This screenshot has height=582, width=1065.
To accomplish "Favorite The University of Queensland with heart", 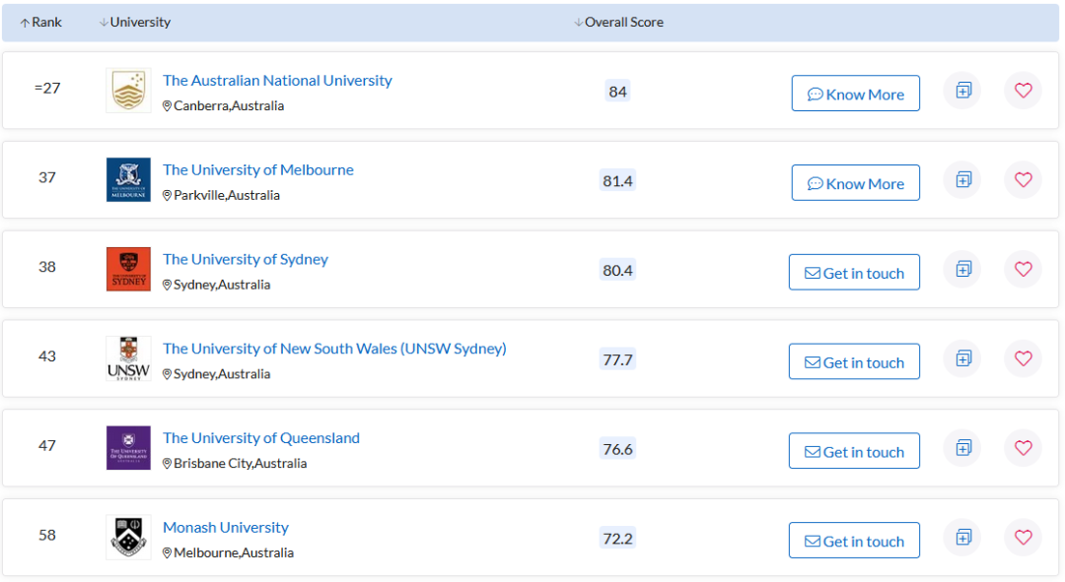I will click(1023, 448).
